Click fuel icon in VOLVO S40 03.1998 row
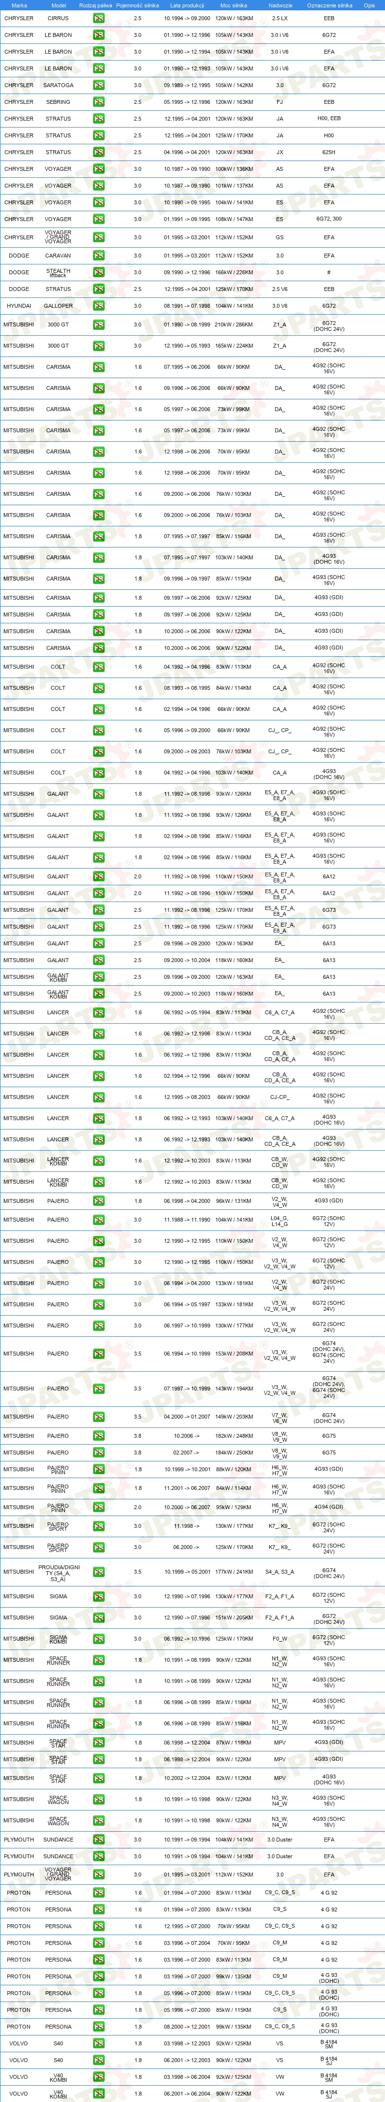The height and width of the screenshot is (2102, 385). (x=98, y=2044)
